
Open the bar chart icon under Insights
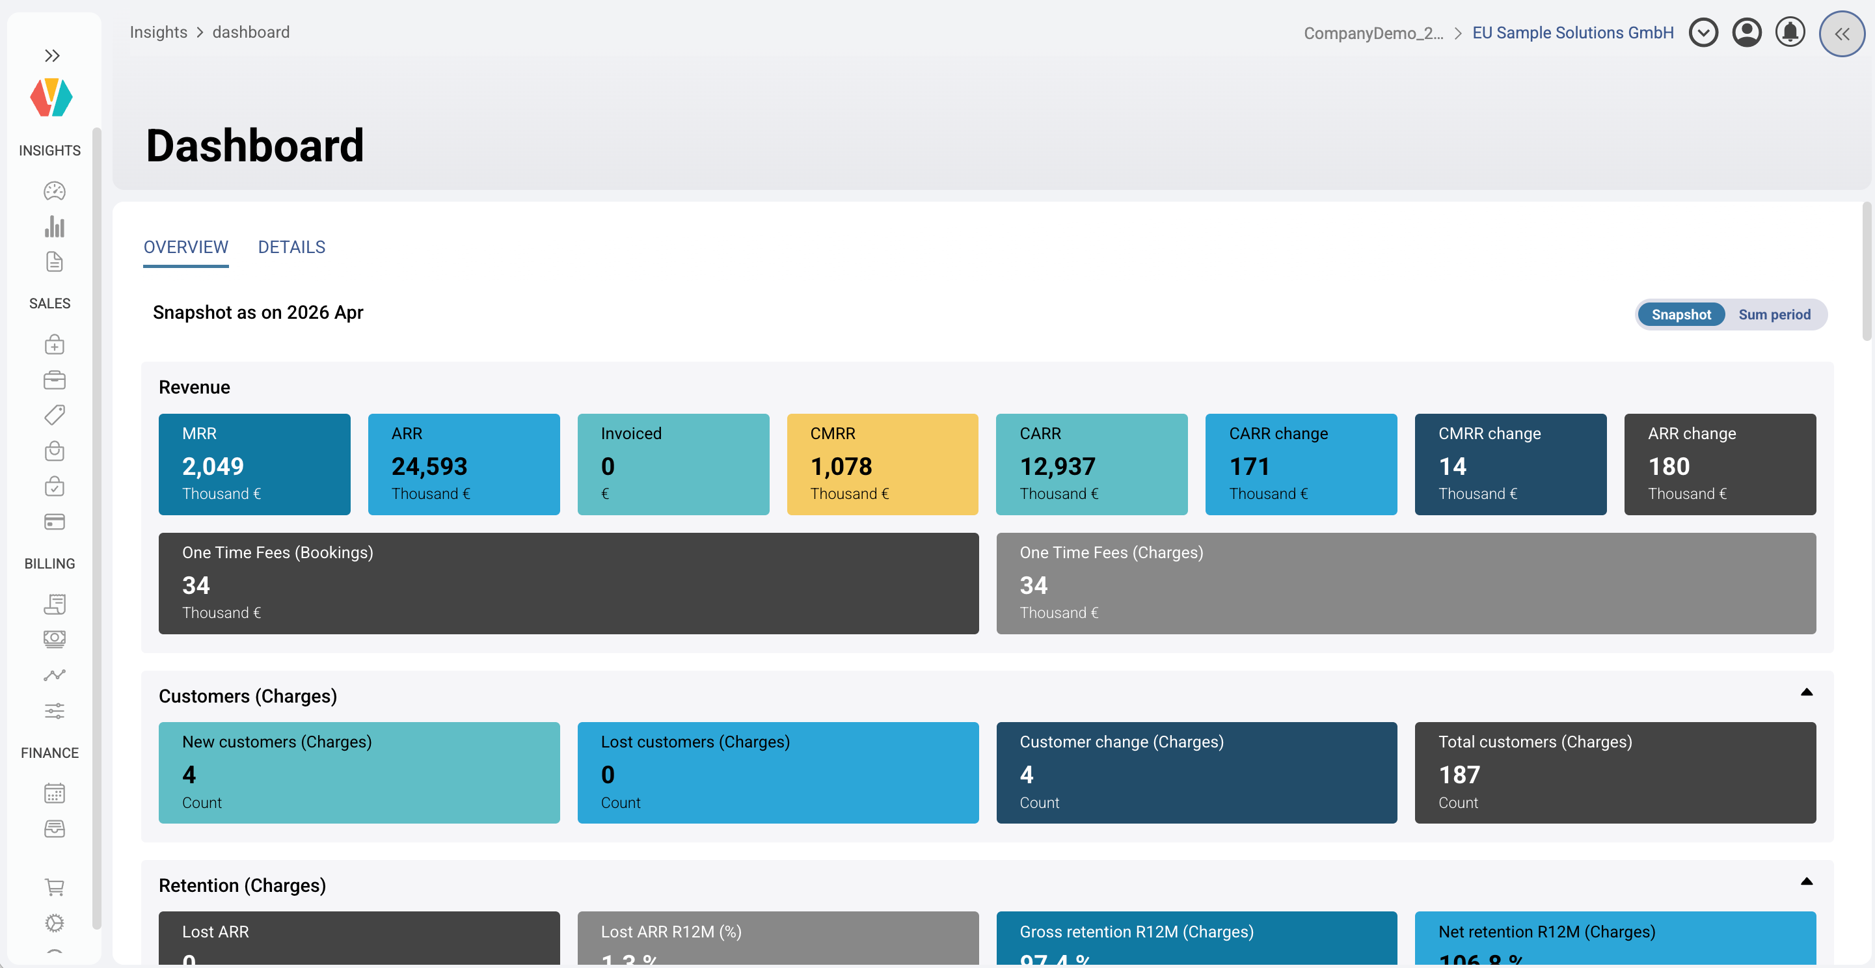55,226
